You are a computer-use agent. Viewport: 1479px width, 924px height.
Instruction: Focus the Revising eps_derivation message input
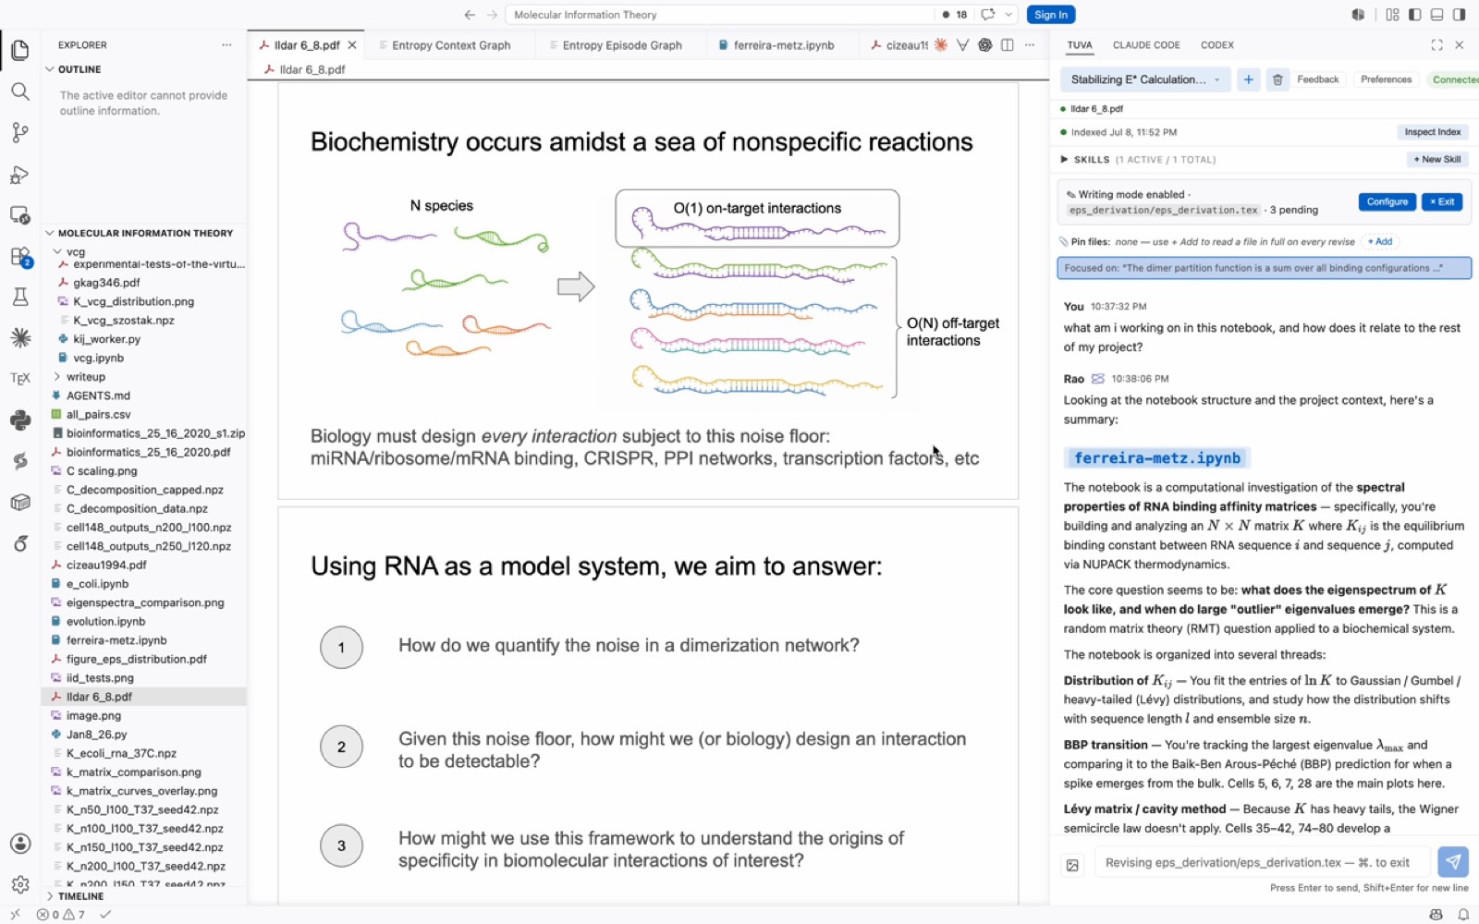[x=1262, y=862]
